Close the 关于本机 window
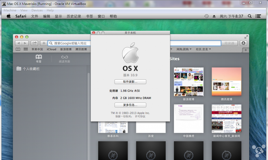 94,33
